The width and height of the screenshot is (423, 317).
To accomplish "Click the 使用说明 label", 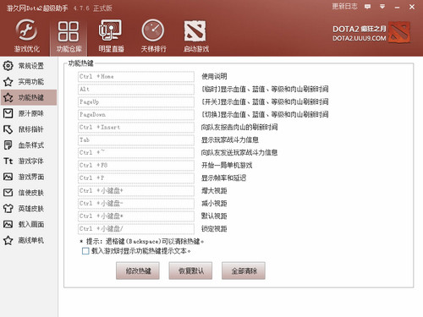I will pyautogui.click(x=214, y=76).
